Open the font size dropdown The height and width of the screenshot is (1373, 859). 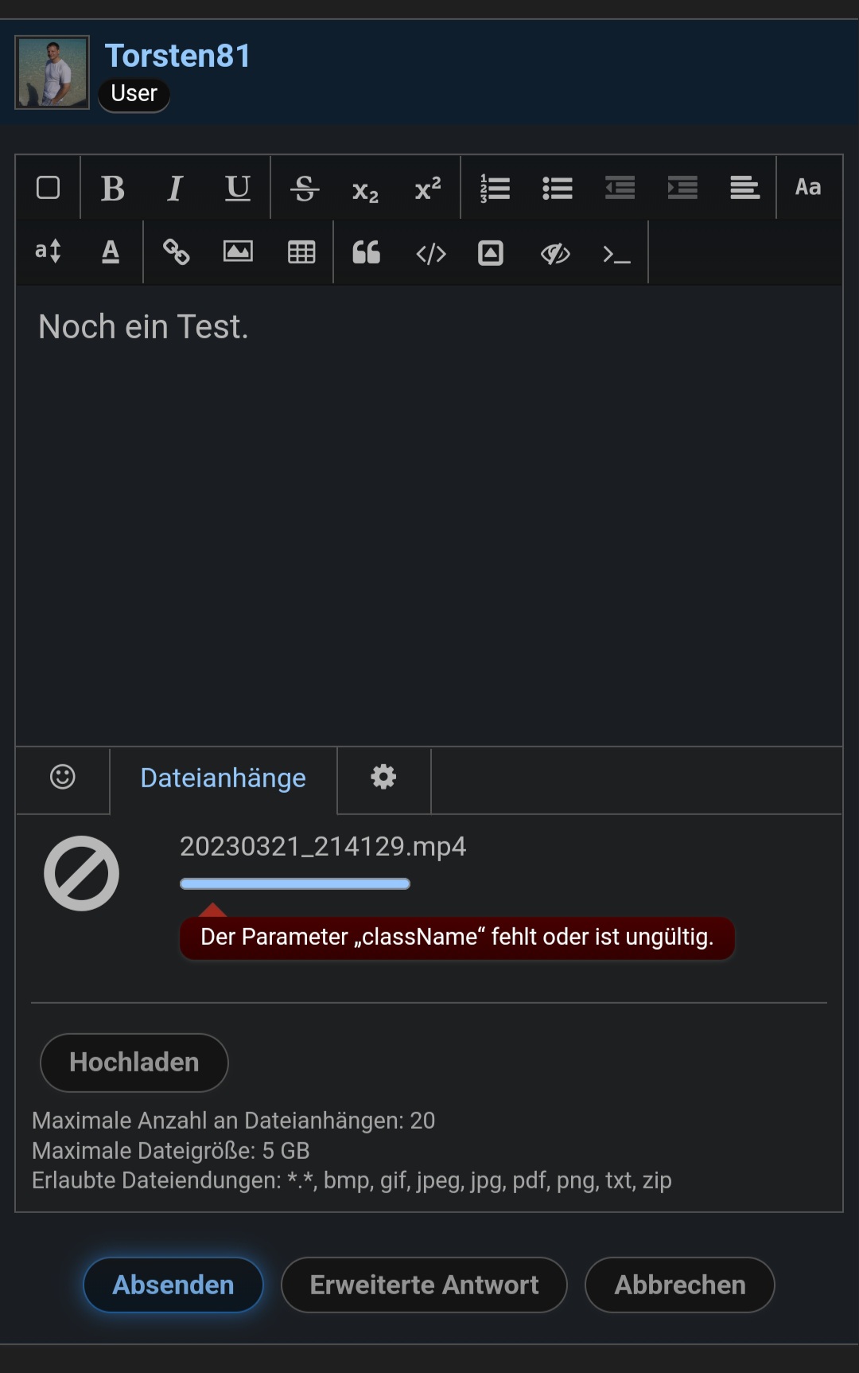(48, 252)
